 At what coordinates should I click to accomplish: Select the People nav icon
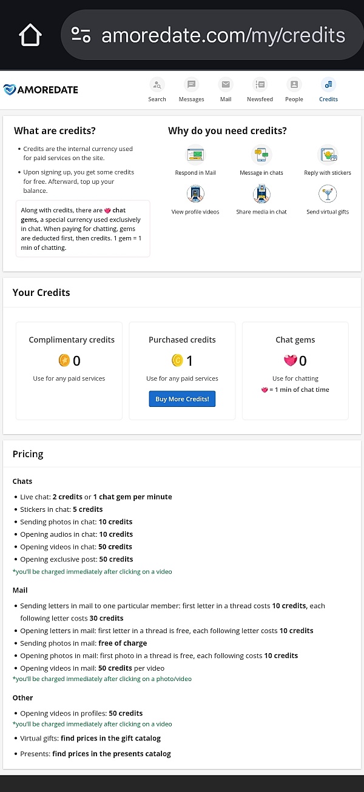pyautogui.click(x=294, y=85)
